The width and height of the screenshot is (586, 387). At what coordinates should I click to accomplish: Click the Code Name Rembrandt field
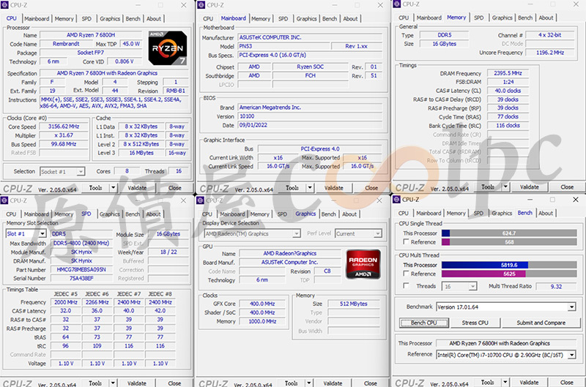pos(66,44)
